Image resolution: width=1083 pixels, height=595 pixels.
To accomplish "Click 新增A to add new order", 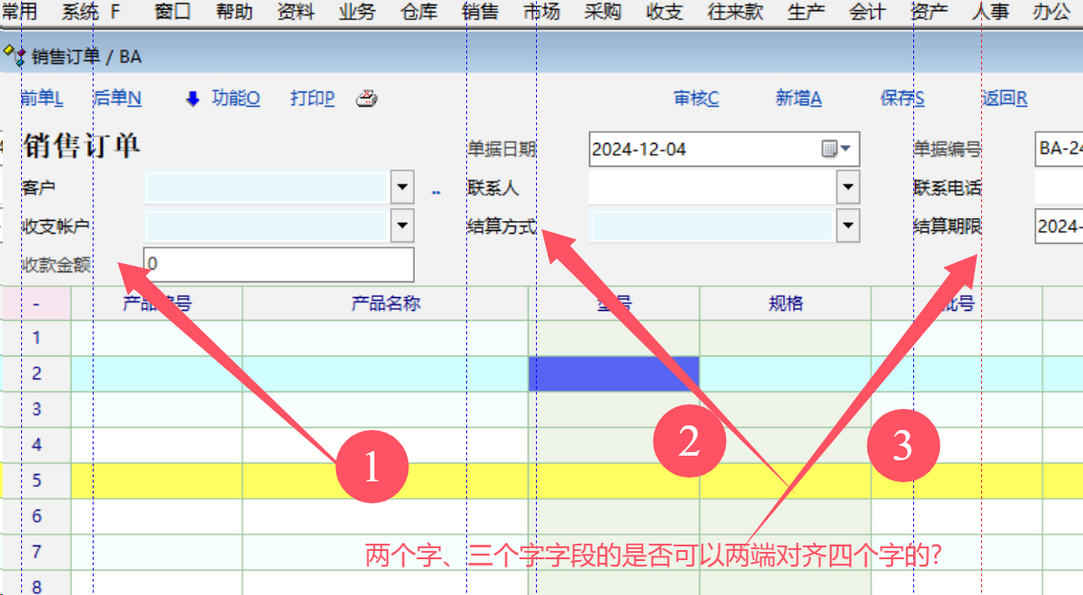I will pos(798,99).
